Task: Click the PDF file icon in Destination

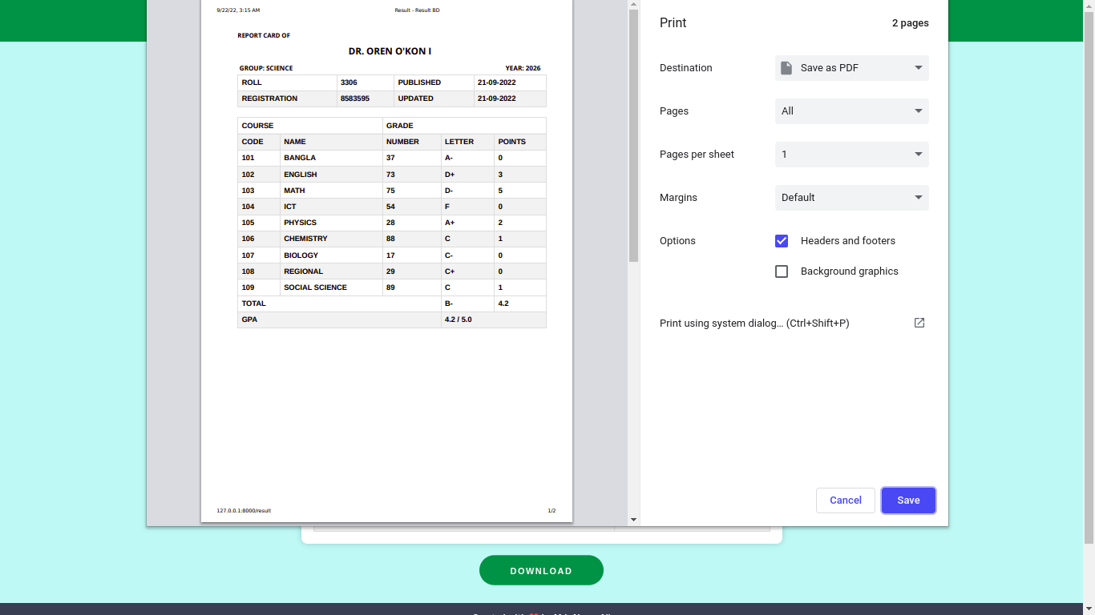Action: (x=786, y=68)
